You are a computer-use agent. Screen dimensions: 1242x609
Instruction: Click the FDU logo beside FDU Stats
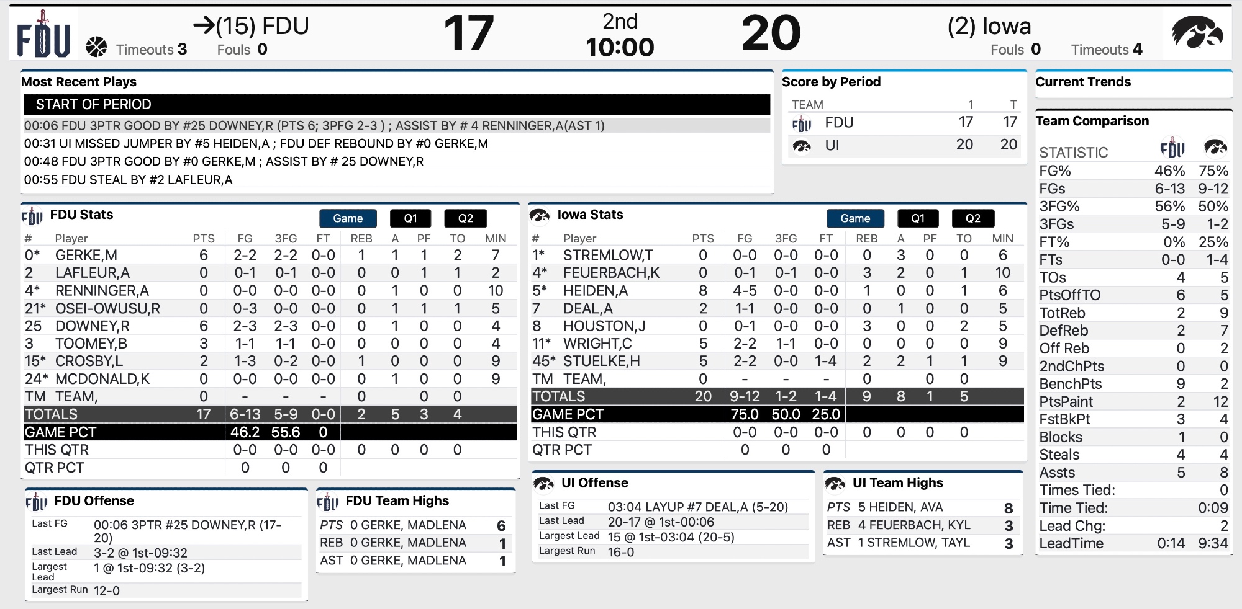(32, 216)
